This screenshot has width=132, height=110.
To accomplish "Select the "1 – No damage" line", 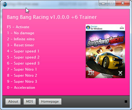I will (x=21, y=33).
